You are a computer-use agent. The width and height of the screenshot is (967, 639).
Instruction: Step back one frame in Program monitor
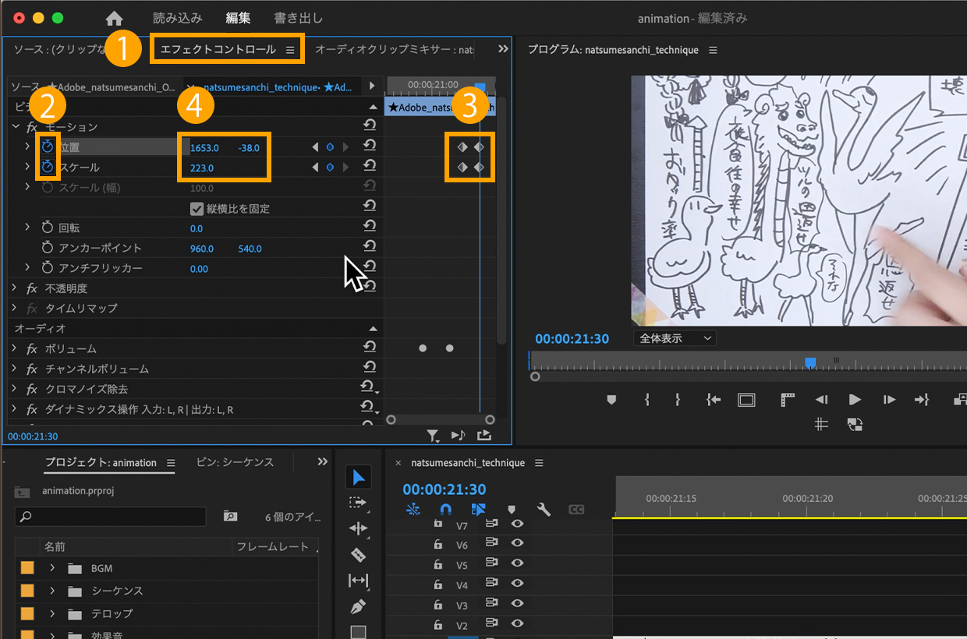(821, 400)
